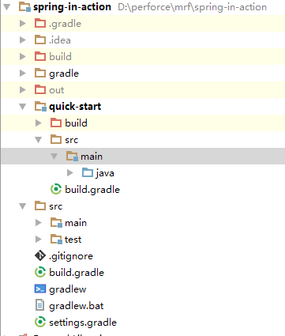The width and height of the screenshot is (285, 336).
Task: Click the highlighted main module folder icon
Action: [x=72, y=157]
